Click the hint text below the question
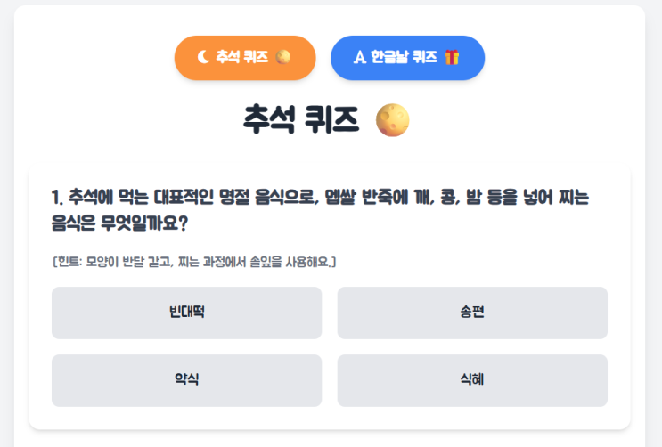The height and width of the screenshot is (447, 662). pos(193,262)
